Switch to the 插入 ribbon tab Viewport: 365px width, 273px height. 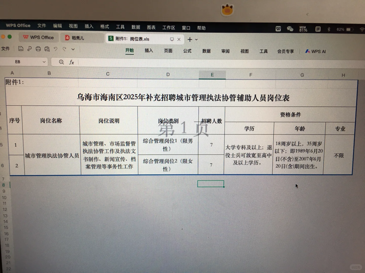[x=149, y=51]
